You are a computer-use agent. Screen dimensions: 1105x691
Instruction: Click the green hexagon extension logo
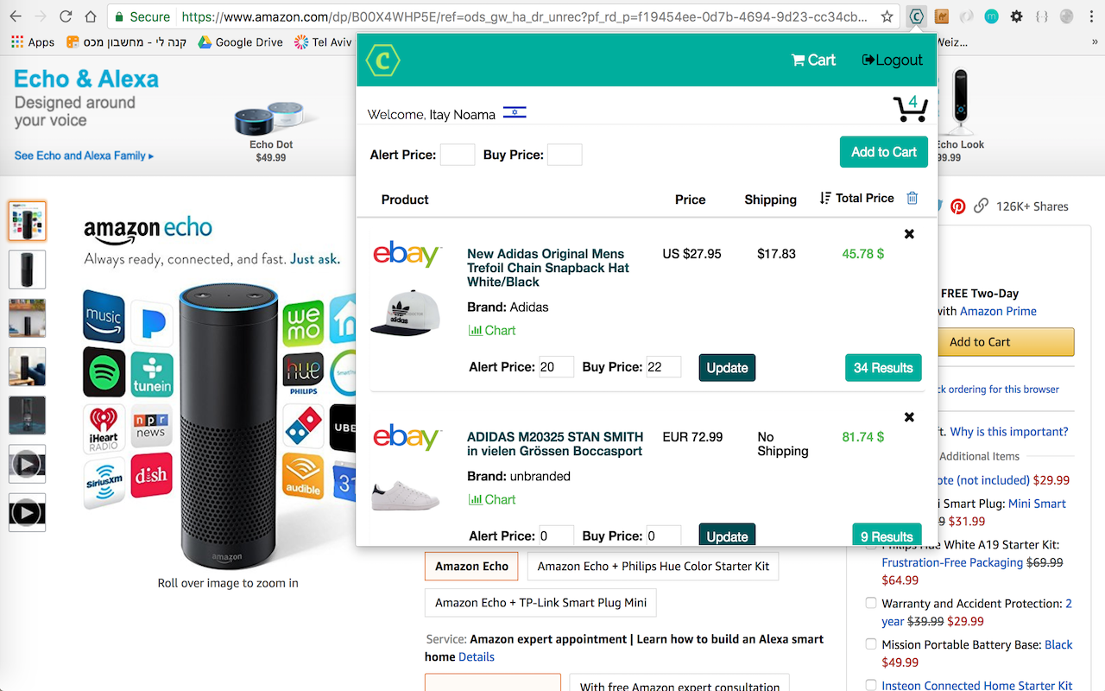382,60
